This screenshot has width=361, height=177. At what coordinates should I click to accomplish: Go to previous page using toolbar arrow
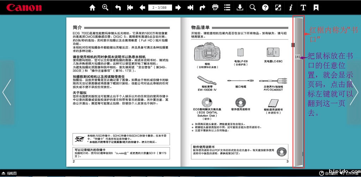tap(142, 7)
